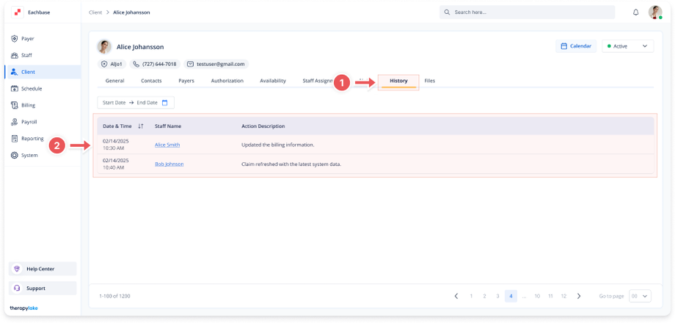Screen dimensions: 675x323
Task: Go to the Schedule sidebar section
Action: coord(31,89)
